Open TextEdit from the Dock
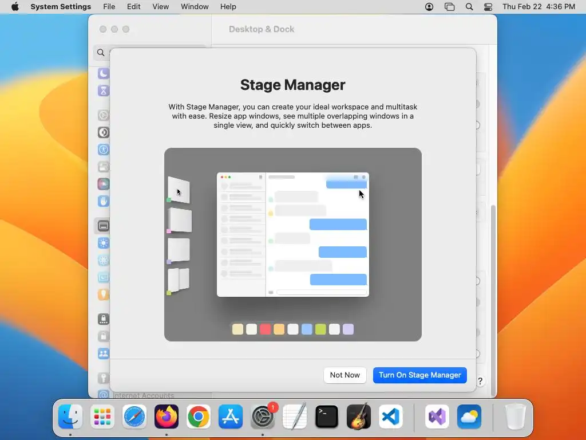 pyautogui.click(x=295, y=417)
